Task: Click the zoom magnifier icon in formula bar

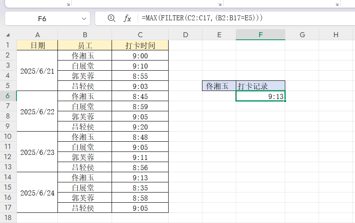Action: pos(112,18)
